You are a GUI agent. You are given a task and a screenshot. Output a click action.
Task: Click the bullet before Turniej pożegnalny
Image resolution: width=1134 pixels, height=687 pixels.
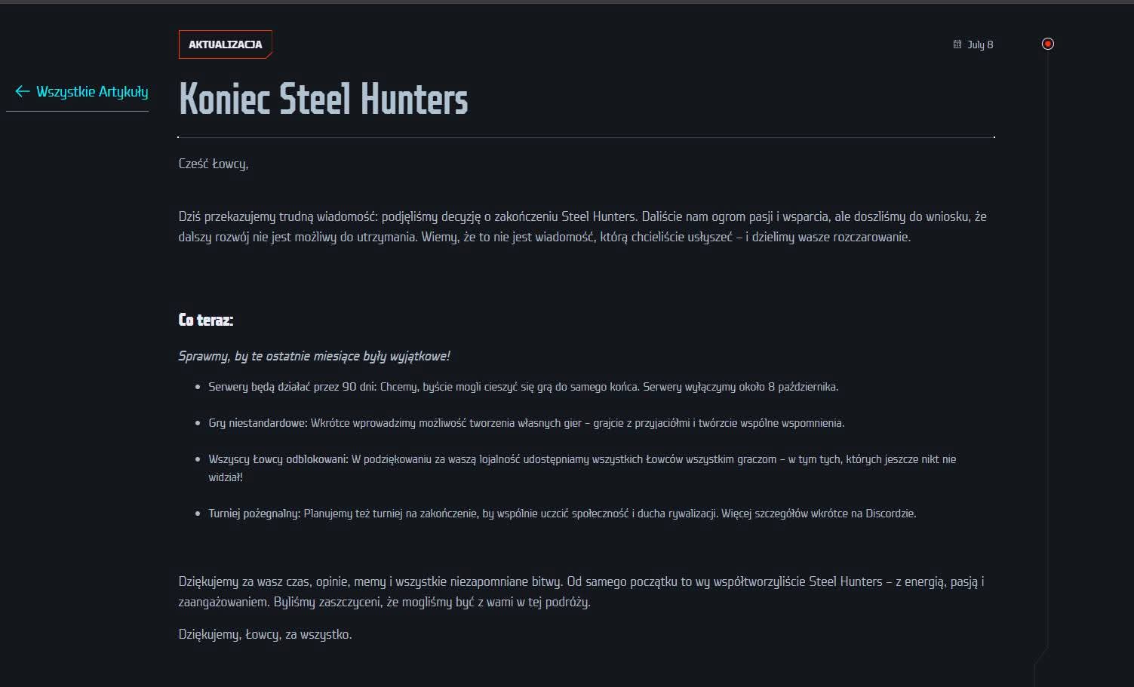click(198, 514)
